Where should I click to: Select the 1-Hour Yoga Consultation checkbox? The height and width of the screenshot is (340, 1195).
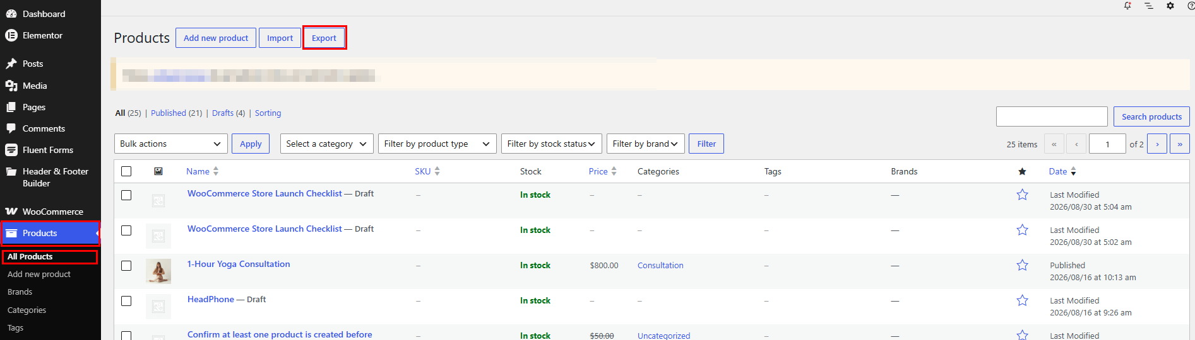pos(126,266)
